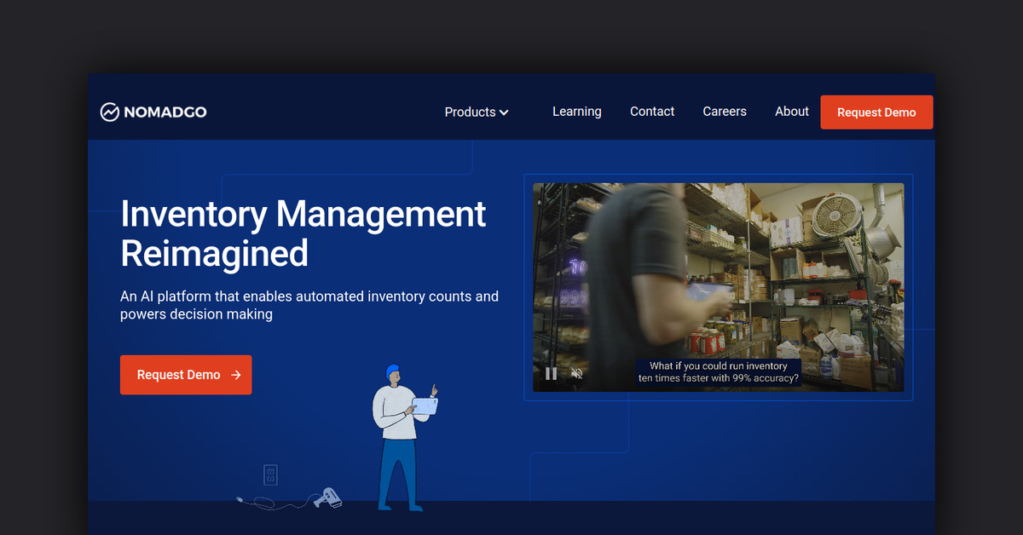Image resolution: width=1023 pixels, height=535 pixels.
Task: Open the Products menu label
Action: [x=470, y=112]
